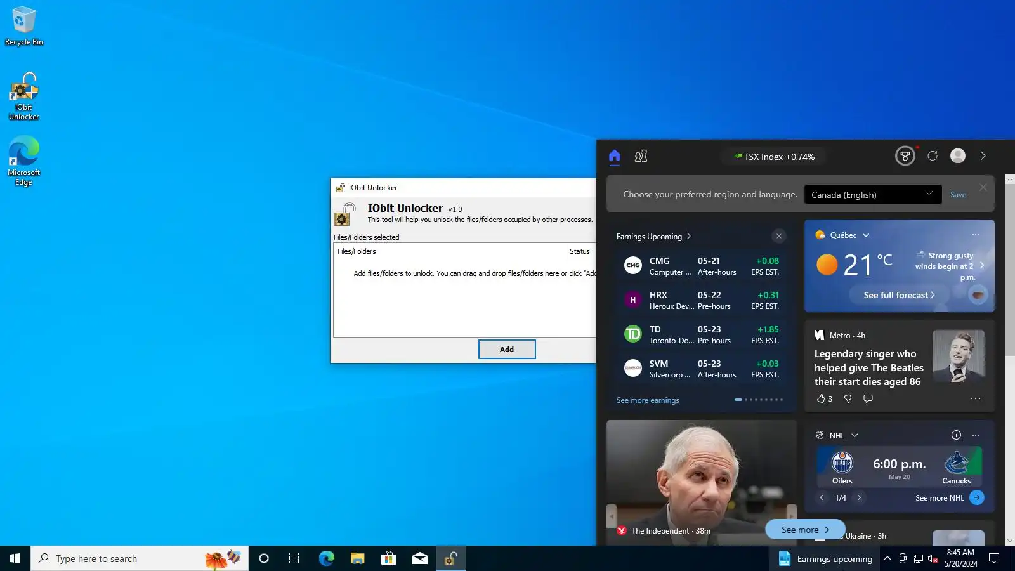Open the notification center icon
1015x571 pixels.
pyautogui.click(x=994, y=558)
